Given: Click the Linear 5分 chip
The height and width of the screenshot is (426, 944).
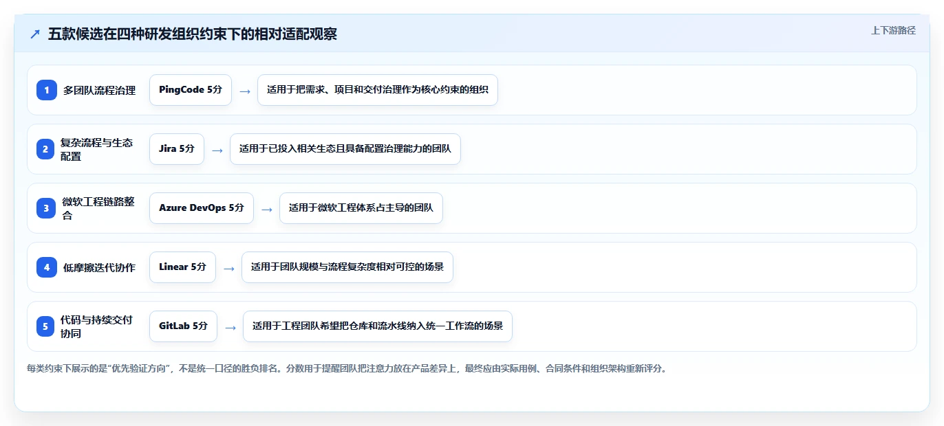Looking at the screenshot, I should 182,267.
